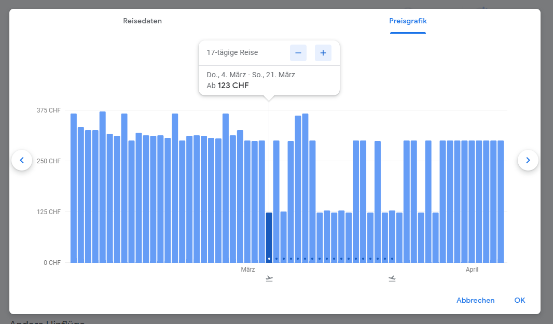This screenshot has height=324, width=553.
Task: Click the landing plane icon below the chart
Action: coord(392,279)
